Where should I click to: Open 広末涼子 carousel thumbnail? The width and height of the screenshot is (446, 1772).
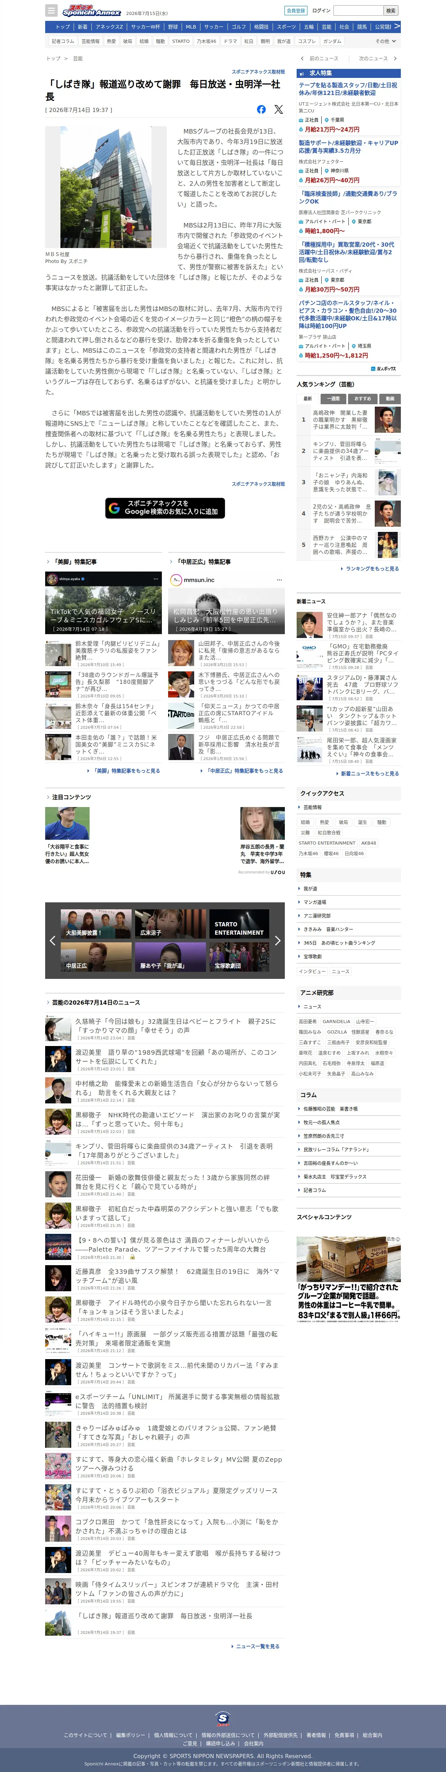pos(171,924)
